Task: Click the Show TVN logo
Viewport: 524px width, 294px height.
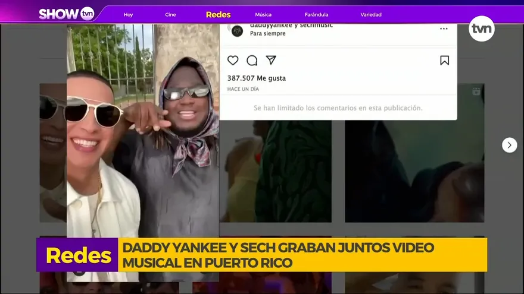Action: pyautogui.click(x=67, y=14)
